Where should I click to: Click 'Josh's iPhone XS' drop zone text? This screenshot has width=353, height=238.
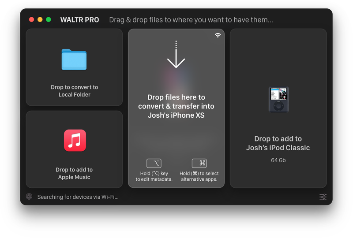(x=176, y=106)
